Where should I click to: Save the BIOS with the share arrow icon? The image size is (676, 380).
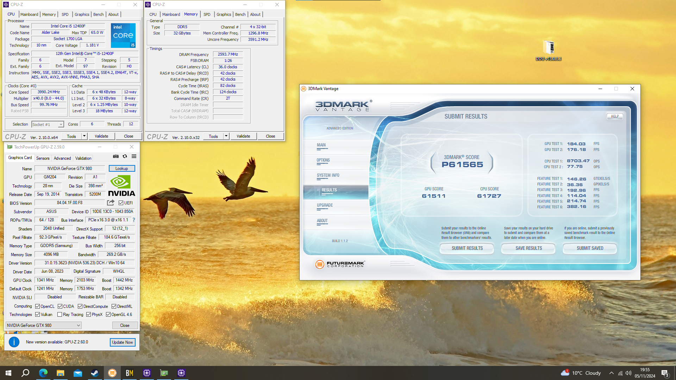[x=111, y=203]
